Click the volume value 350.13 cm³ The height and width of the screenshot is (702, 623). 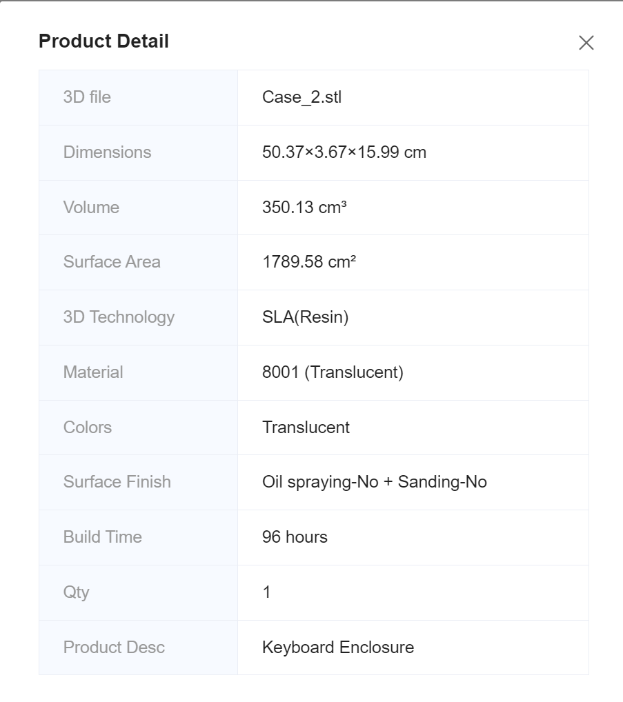304,208
